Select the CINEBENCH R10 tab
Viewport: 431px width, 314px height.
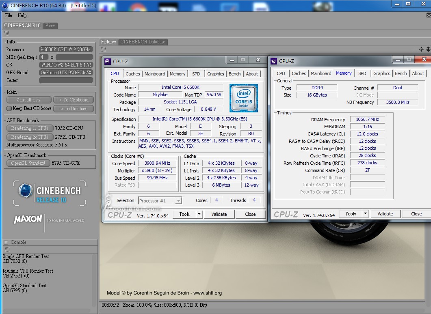[x=22, y=26]
